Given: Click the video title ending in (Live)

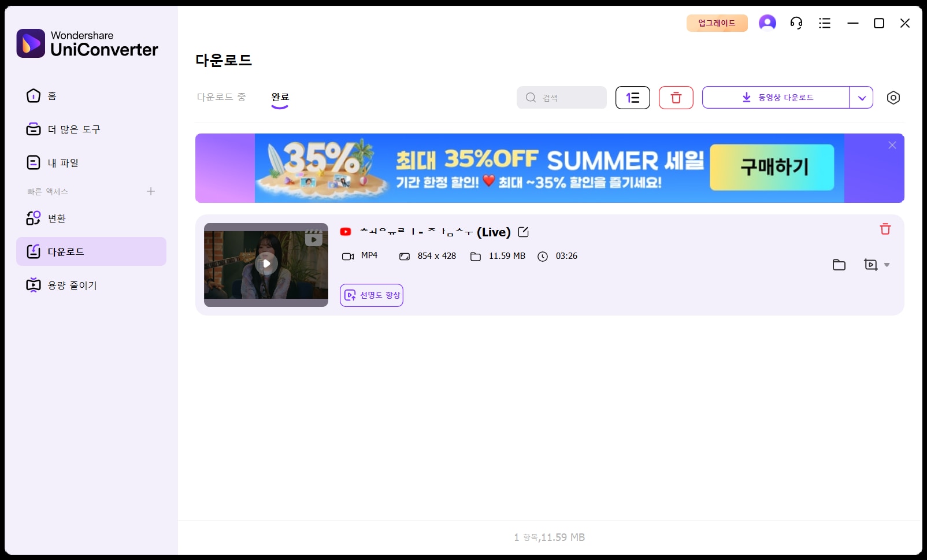Looking at the screenshot, I should [x=435, y=232].
